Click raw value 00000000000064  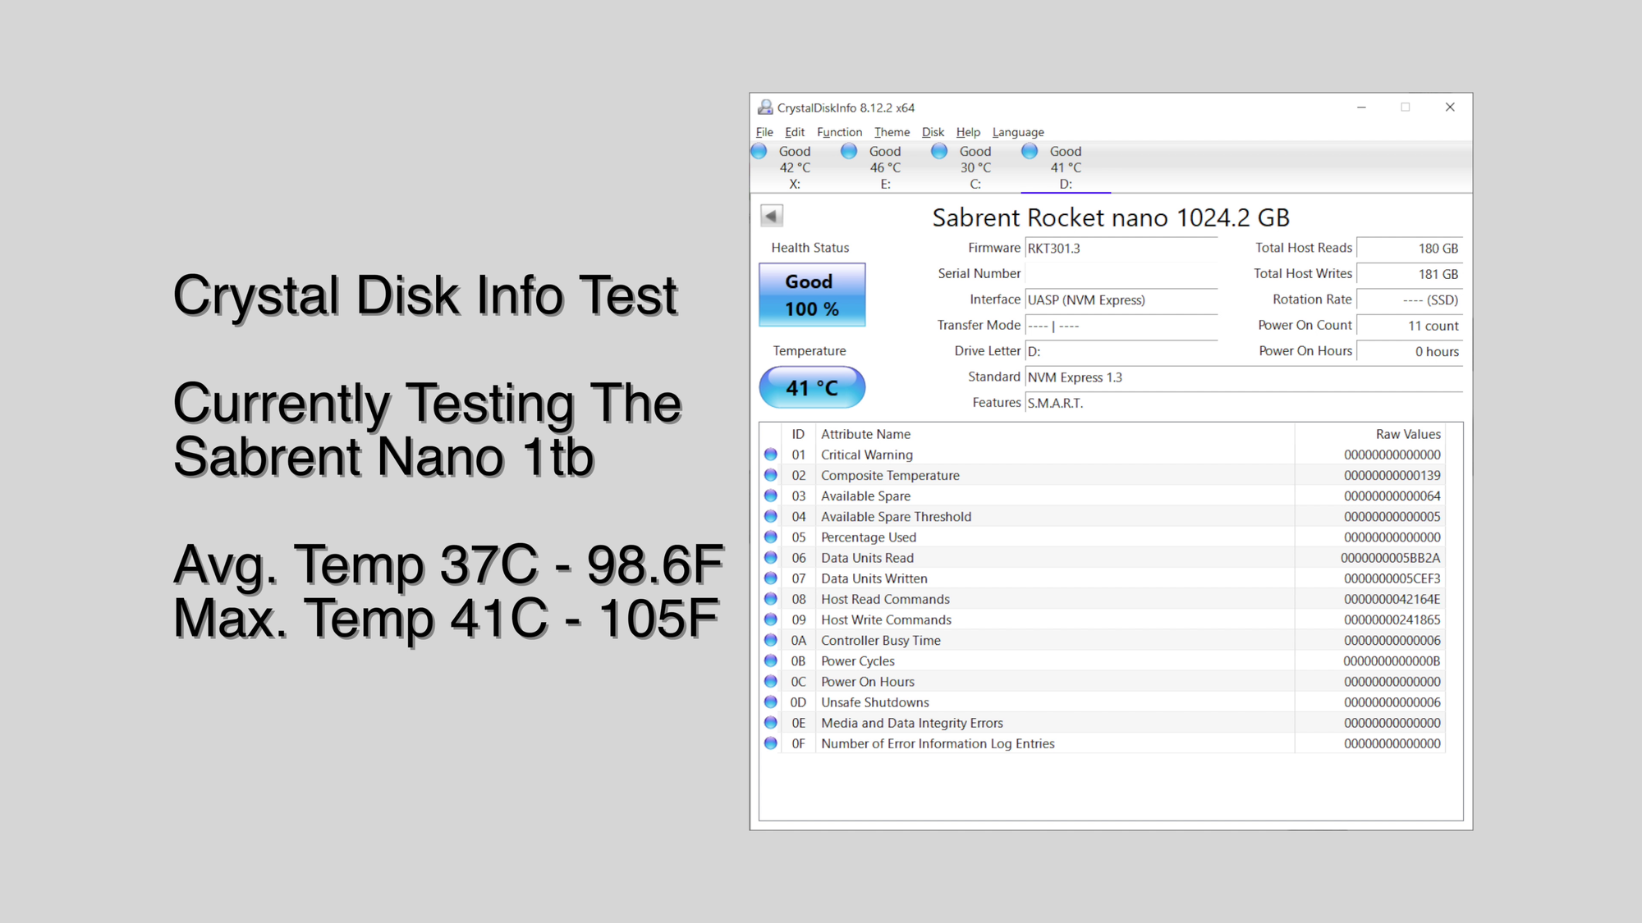(1392, 496)
